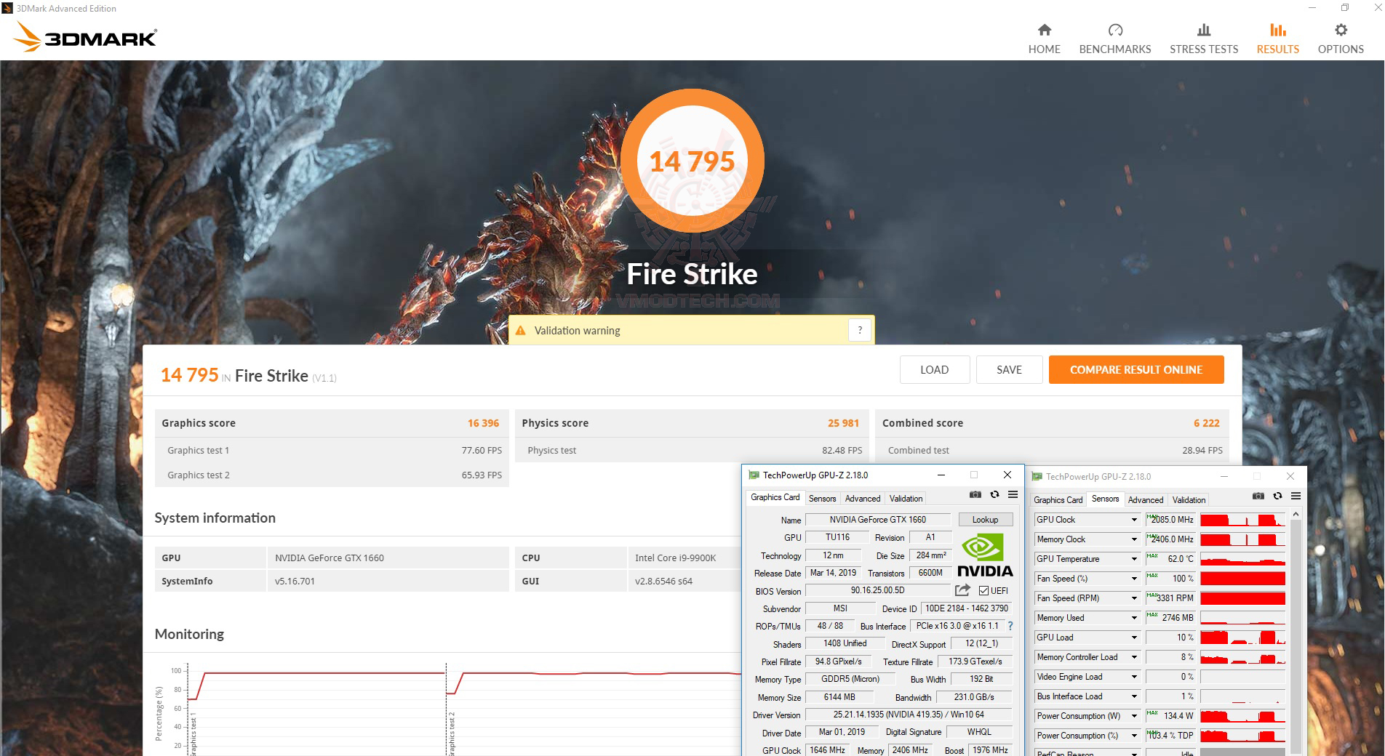Expand the Fan Speed (%) sensor dropdown

coord(1133,578)
